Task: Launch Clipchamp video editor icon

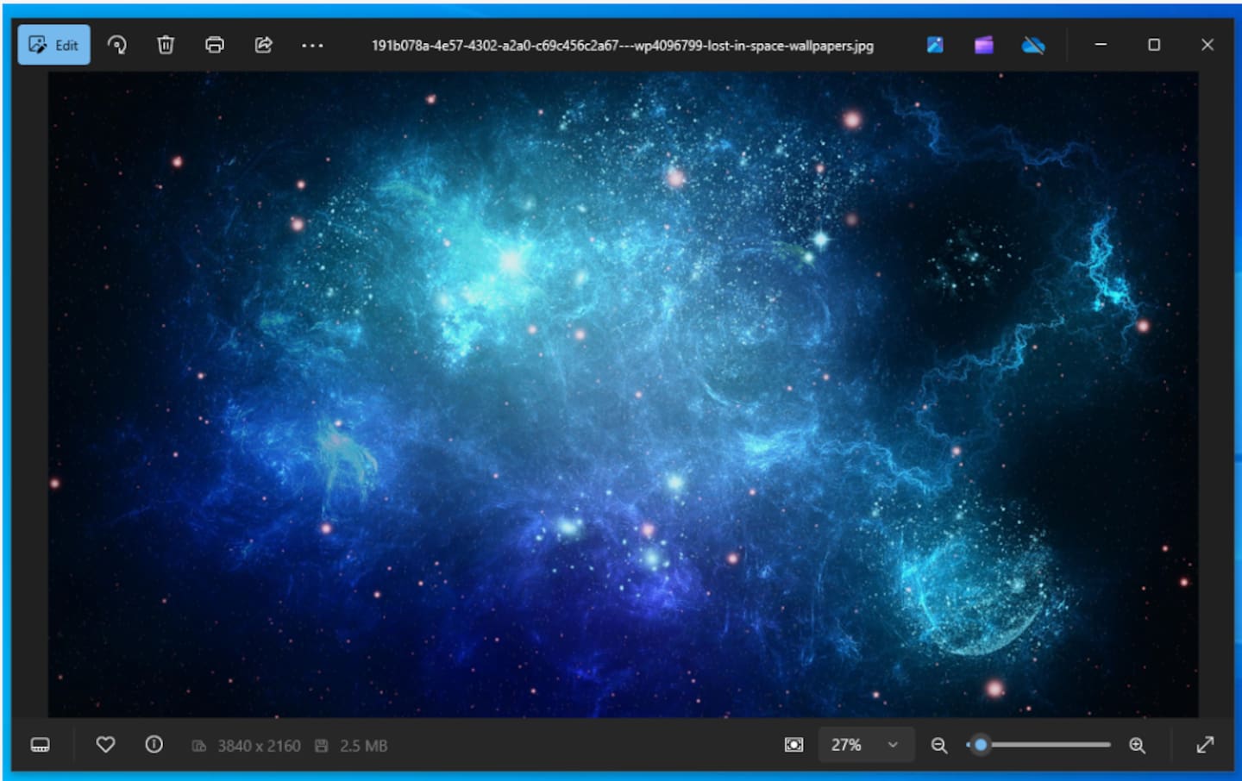Action: pyautogui.click(x=983, y=45)
